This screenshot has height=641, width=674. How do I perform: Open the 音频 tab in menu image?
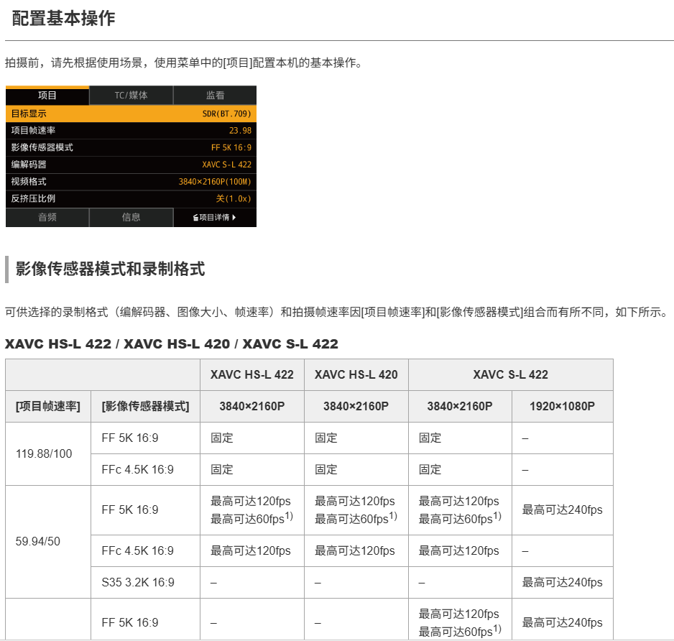pyautogui.click(x=47, y=218)
